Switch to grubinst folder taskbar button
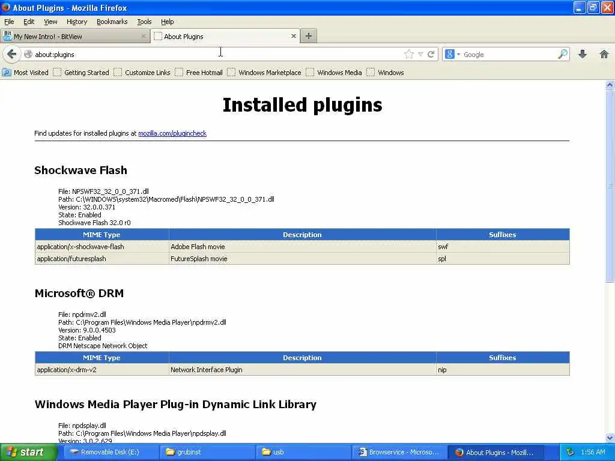This screenshot has width=615, height=461. point(207,452)
